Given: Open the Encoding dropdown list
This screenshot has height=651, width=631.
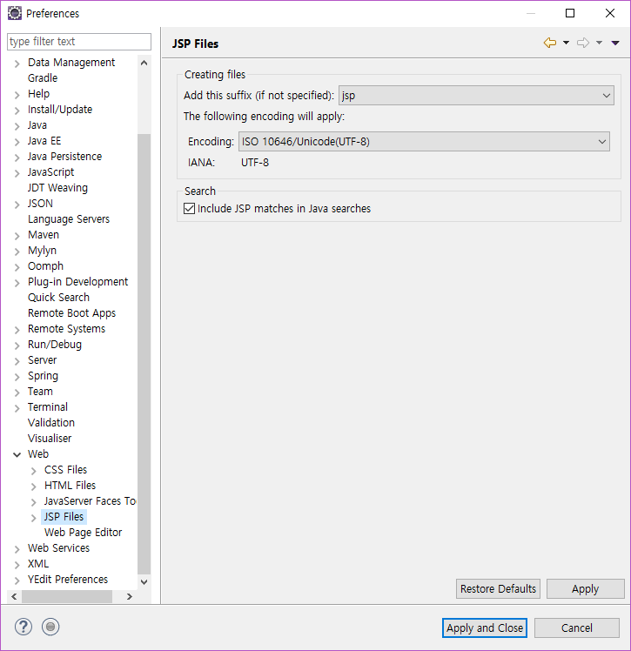Looking at the screenshot, I should [x=424, y=142].
